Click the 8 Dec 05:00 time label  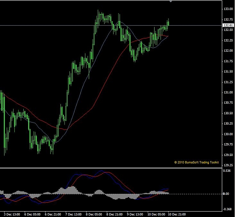(x=94, y=214)
